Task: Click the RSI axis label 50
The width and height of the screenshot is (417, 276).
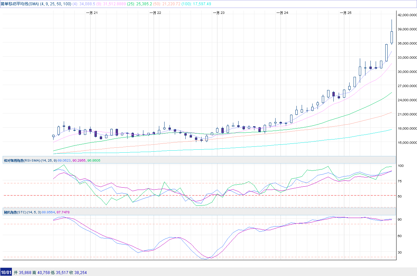Action: tap(400, 196)
